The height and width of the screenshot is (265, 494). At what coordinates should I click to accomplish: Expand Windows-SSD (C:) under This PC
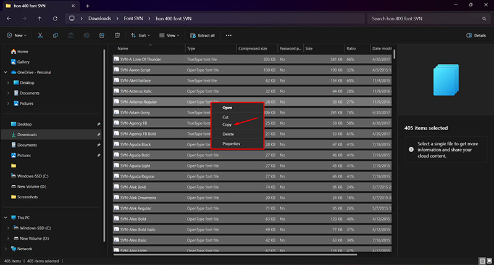coord(8,228)
